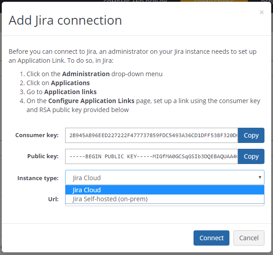The width and height of the screenshot is (273, 255).
Task: Click the Instance type label
Action: click(38, 178)
